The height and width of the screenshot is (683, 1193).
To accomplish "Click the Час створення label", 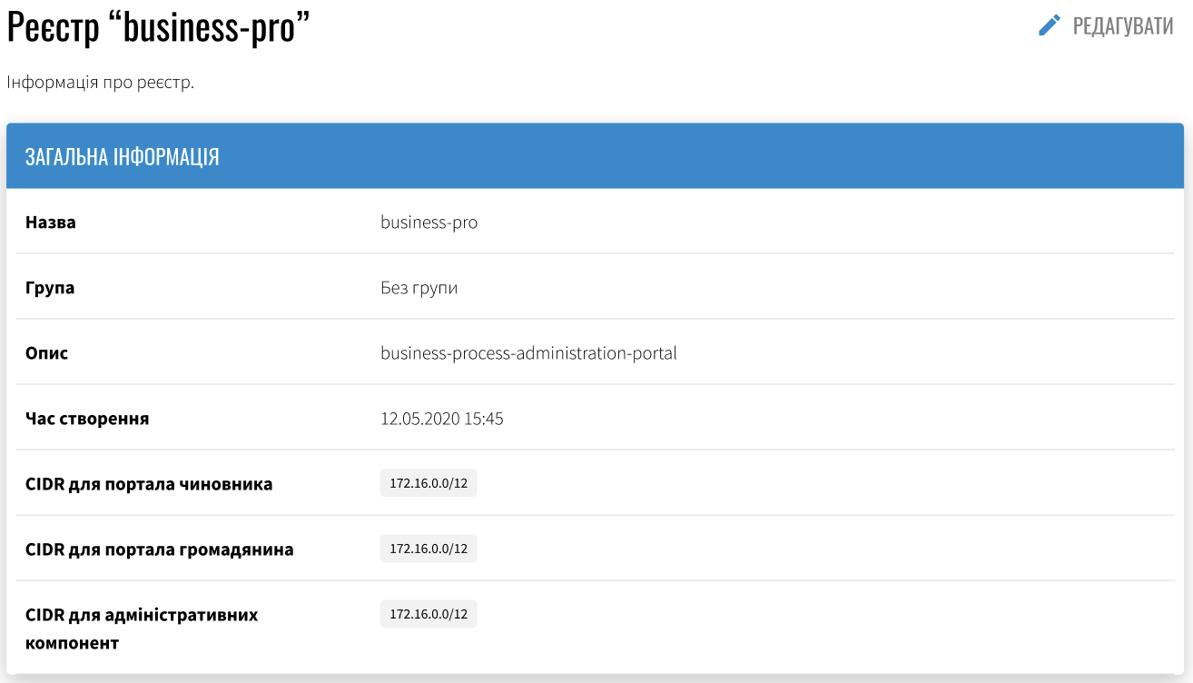I will click(87, 419).
